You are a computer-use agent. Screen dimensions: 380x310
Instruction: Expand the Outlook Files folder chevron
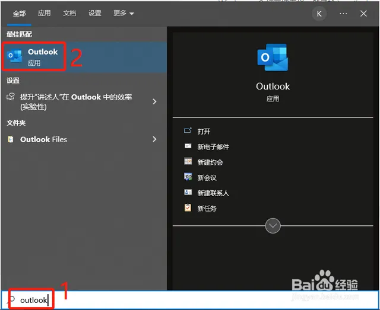point(154,139)
